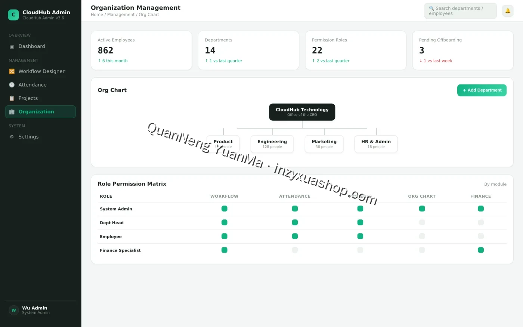This screenshot has height=327, width=523.
Task: Open Projects in sidebar
Action: pyautogui.click(x=40, y=98)
